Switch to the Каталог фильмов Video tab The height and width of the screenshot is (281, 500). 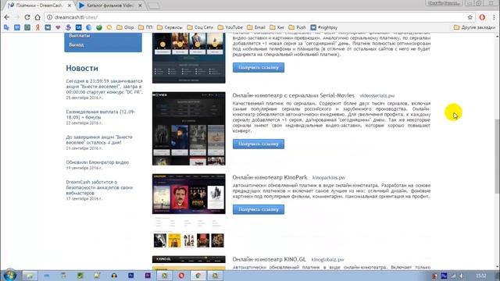tap(110, 5)
